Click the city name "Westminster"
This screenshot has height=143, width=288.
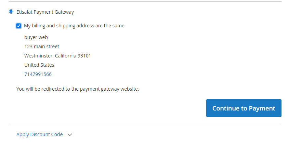pyautogui.click(x=38, y=56)
